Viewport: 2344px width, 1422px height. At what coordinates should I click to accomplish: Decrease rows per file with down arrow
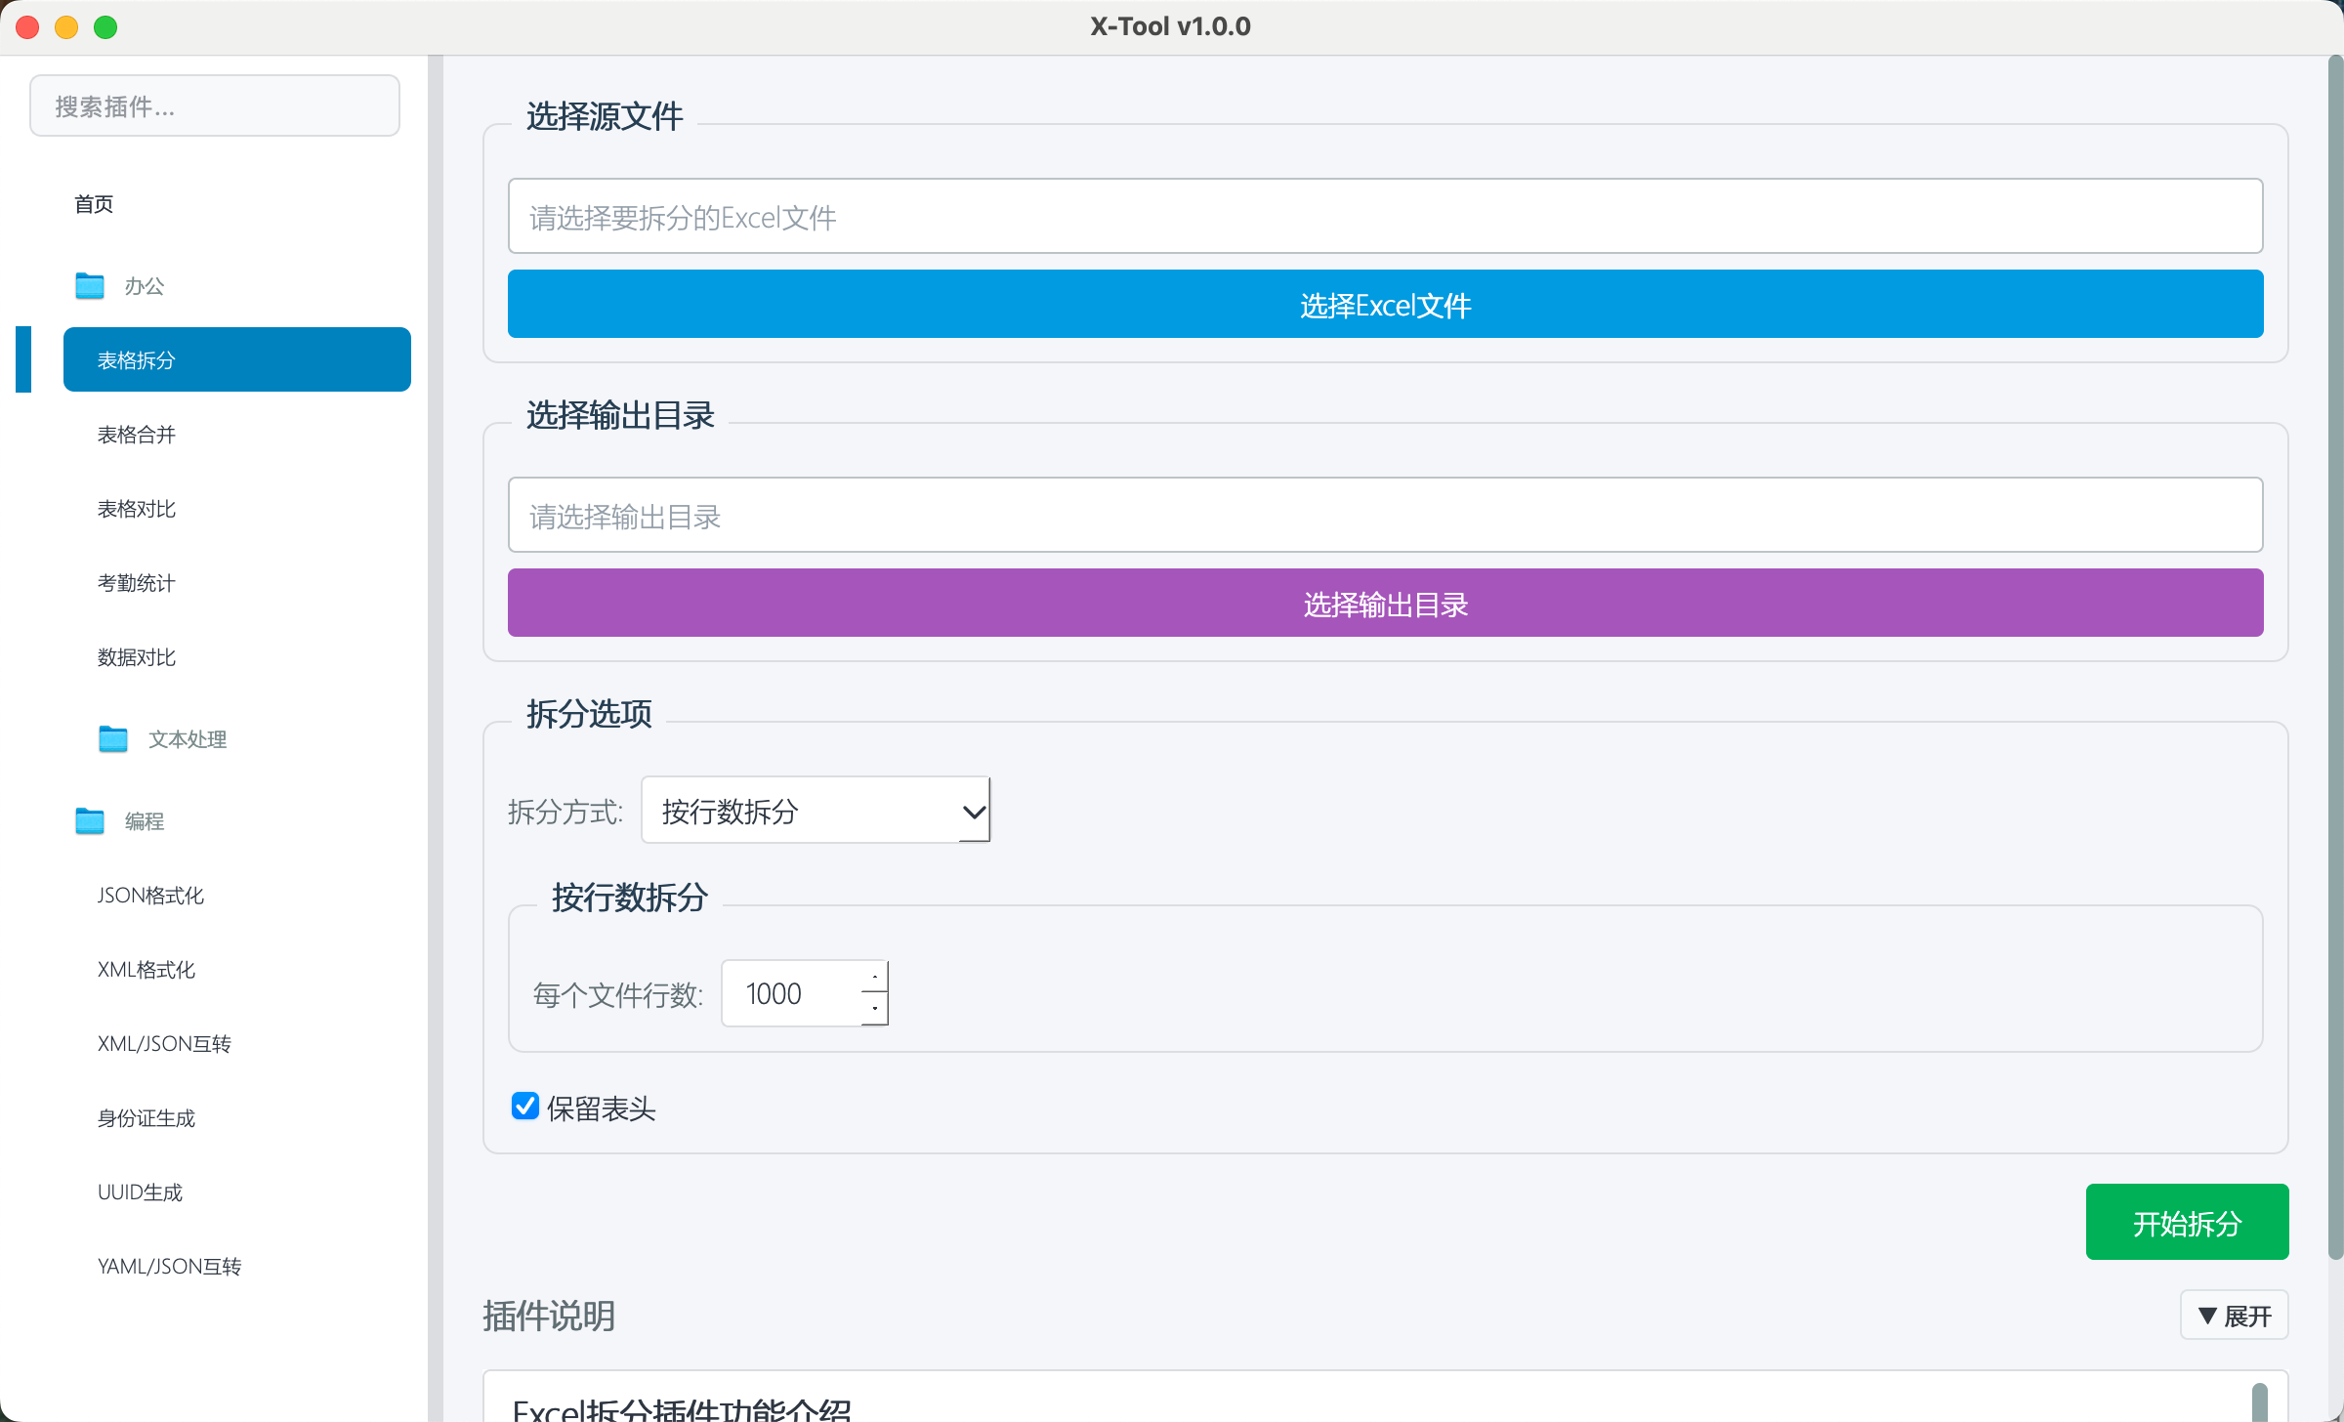[x=875, y=1009]
